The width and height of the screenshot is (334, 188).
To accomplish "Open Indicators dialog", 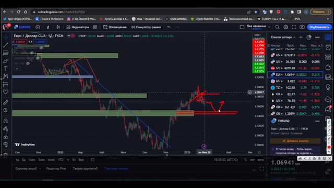I will coord(77,27).
